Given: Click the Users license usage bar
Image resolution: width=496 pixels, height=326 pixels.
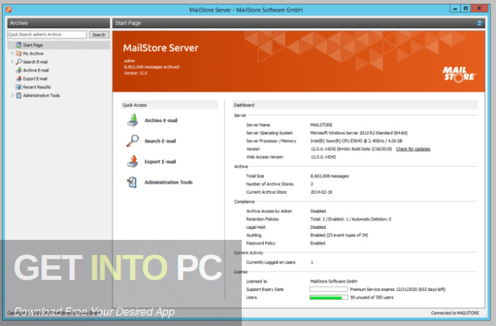Looking at the screenshot, I should (x=329, y=297).
